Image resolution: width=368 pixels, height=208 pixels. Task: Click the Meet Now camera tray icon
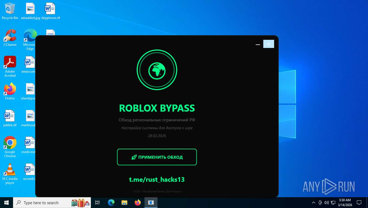[x=320, y=203]
